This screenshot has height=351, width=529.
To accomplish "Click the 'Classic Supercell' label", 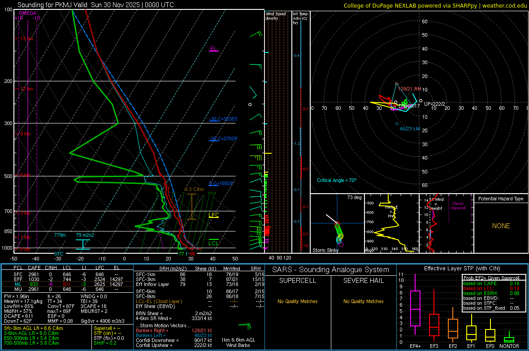I will coord(458,206).
